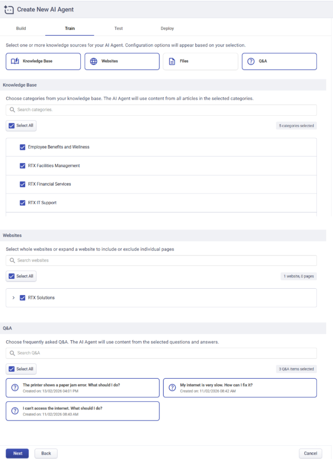The image size is (333, 459).
Task: Click the Q&A question mark icon
Action: 251,61
